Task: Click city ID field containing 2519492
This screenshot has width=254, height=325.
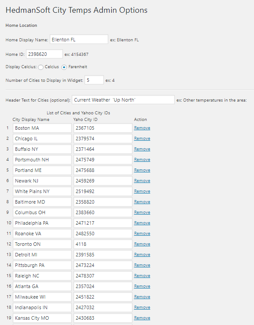Action: click(103, 191)
